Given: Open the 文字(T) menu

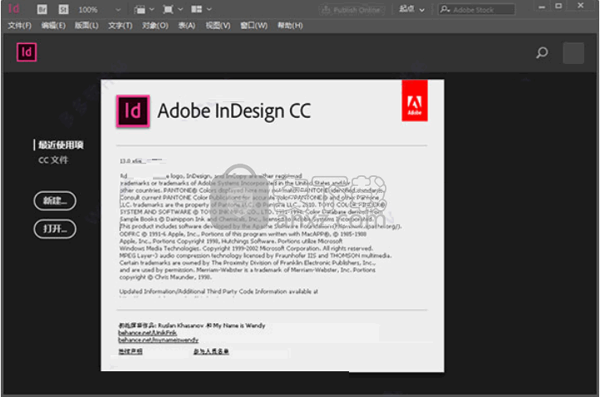Looking at the screenshot, I should (x=120, y=26).
